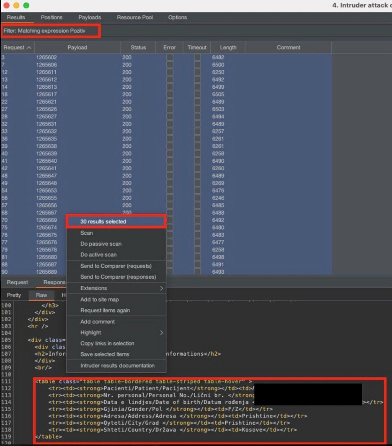
Task: Click the yellow macOS minimize window button
Action: tap(16, 5)
